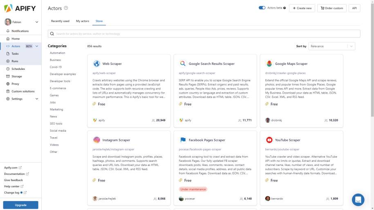Open the Documentation link
Screen dimensions: 374x210
[x=16, y=174]
